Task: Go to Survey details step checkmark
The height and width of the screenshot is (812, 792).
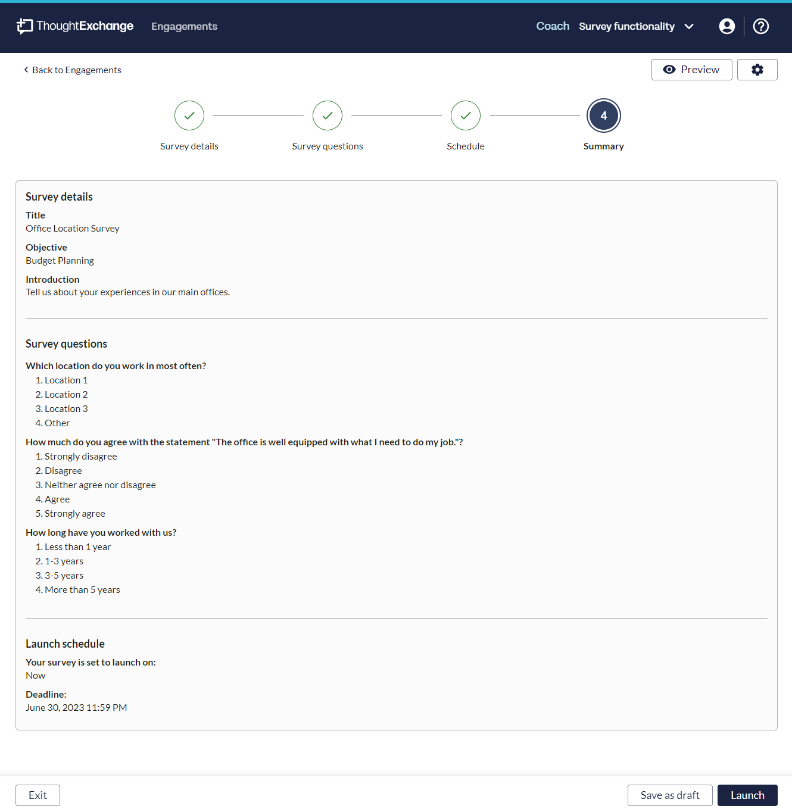Action: tap(189, 115)
